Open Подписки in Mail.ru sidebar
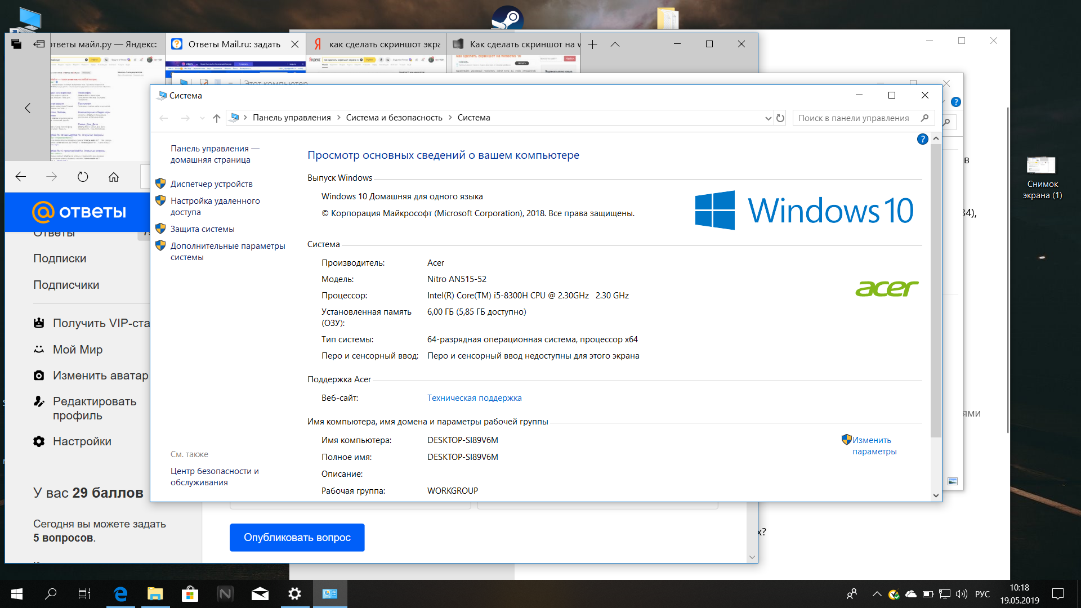The width and height of the screenshot is (1081, 608). (x=60, y=258)
